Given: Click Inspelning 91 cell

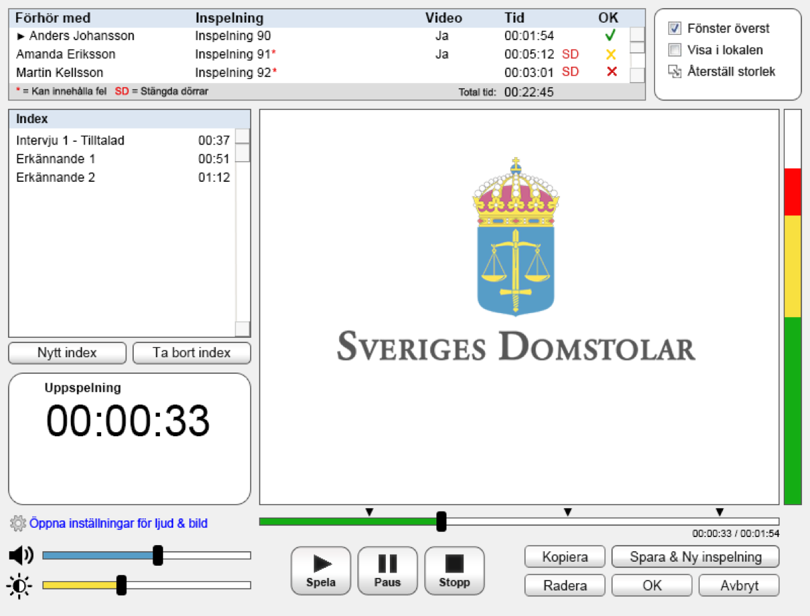Looking at the screenshot, I should (x=236, y=54).
